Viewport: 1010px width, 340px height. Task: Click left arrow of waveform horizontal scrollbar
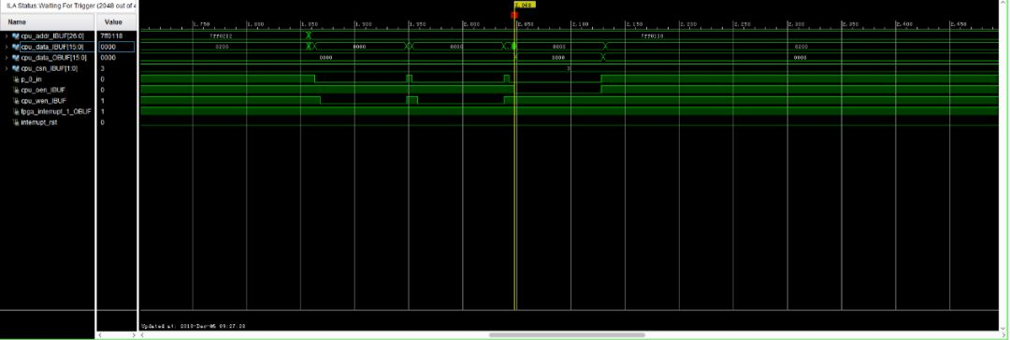pos(143,334)
